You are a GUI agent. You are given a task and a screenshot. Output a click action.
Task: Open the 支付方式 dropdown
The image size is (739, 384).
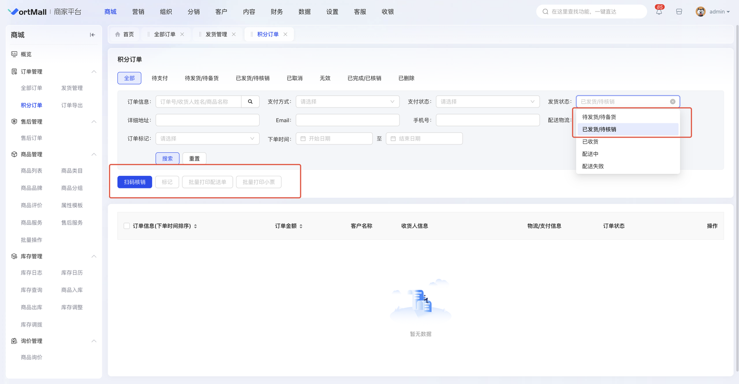[347, 102]
